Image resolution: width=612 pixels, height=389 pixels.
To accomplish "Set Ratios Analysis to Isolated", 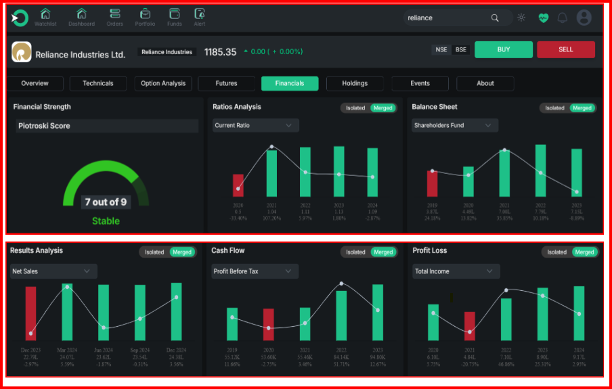I will click(355, 108).
